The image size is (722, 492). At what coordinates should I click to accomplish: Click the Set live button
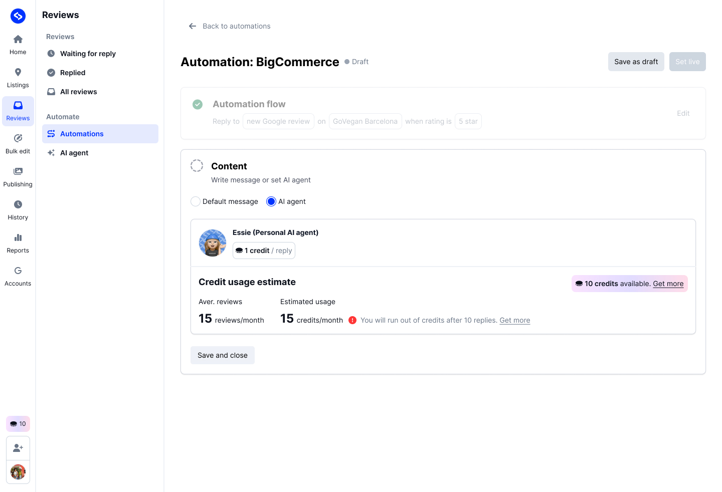coord(687,62)
